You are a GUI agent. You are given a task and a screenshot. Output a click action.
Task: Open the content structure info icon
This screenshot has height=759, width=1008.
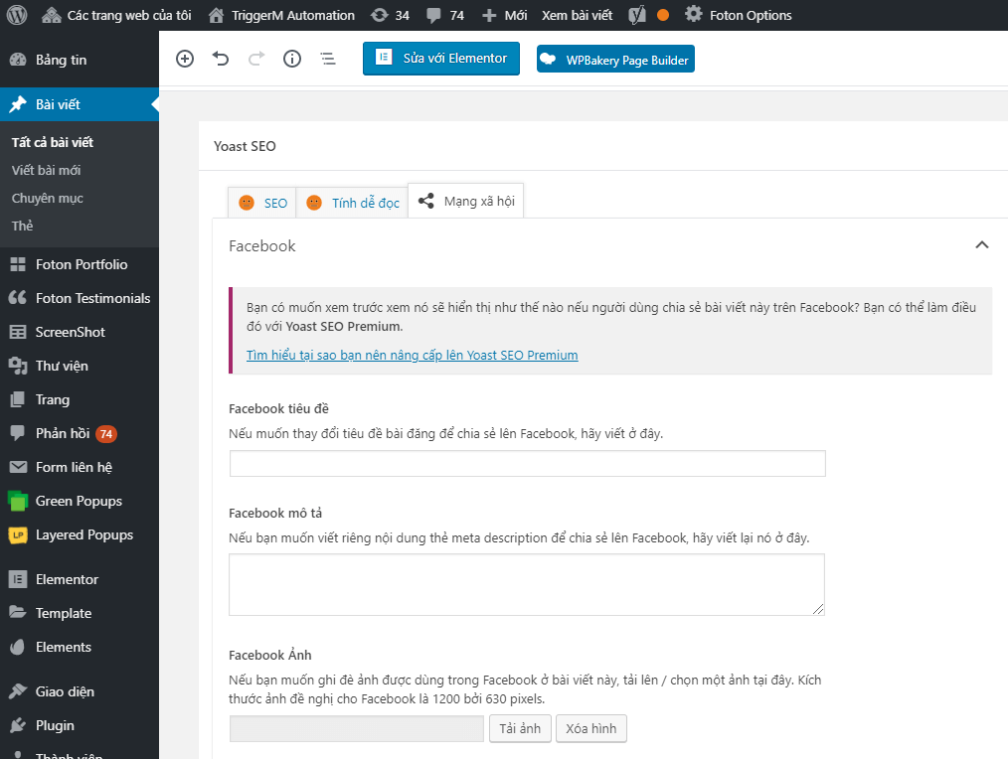coord(292,59)
